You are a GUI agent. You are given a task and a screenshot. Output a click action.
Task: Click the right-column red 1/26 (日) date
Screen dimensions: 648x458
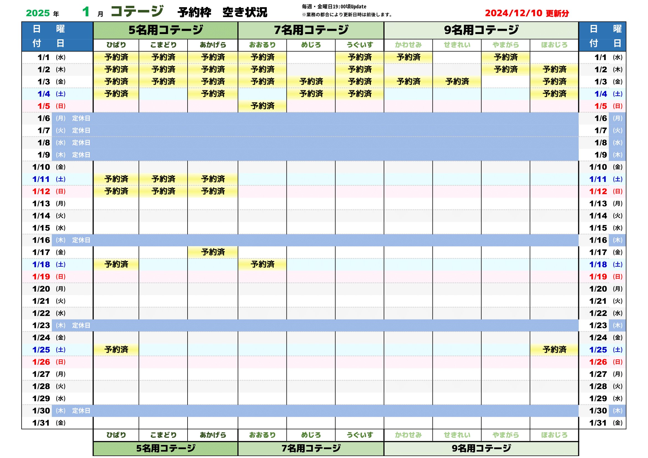[x=606, y=362]
